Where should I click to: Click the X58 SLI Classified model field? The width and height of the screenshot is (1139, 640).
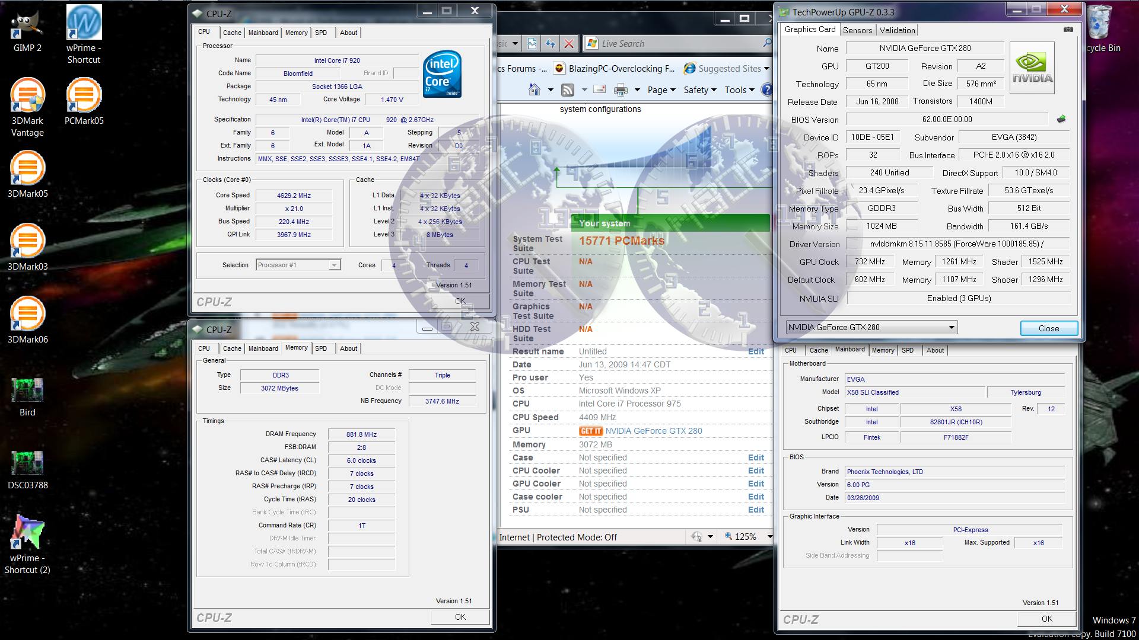point(914,392)
